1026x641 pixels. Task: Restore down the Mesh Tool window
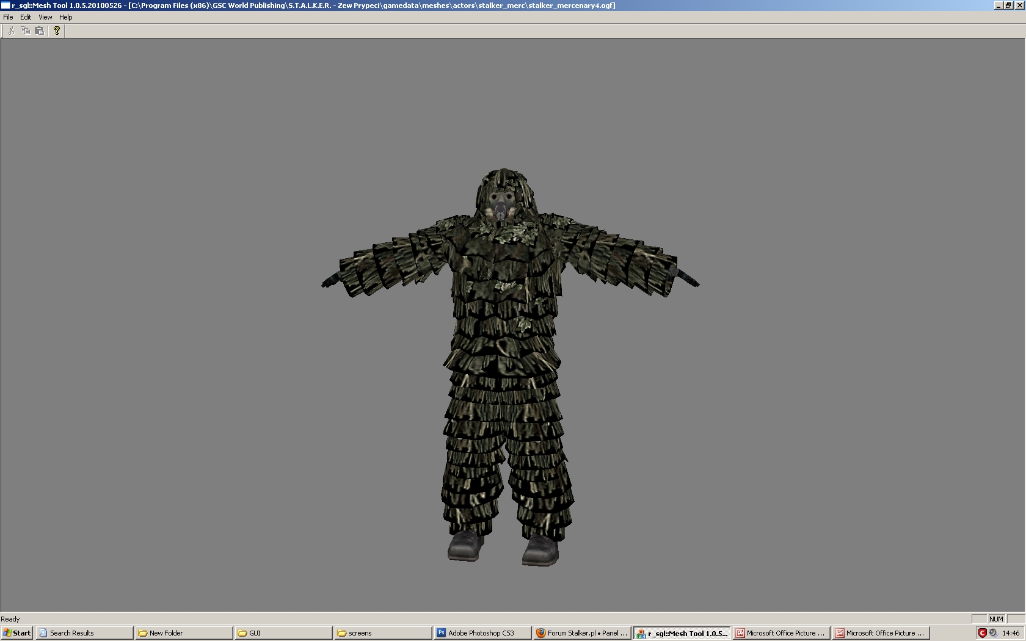(1008, 5)
